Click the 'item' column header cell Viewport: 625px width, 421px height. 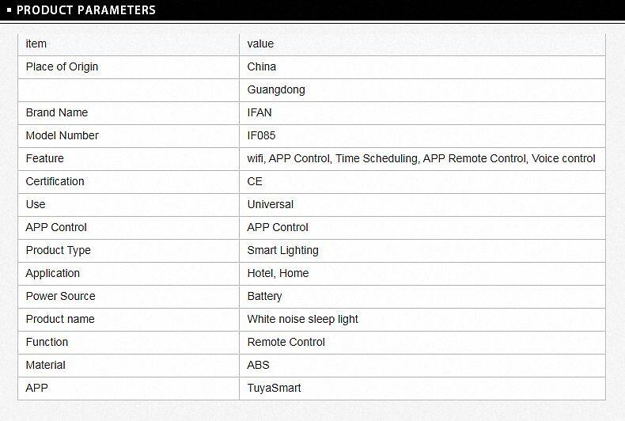[36, 44]
